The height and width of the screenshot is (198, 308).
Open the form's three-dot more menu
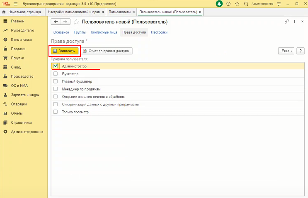[x=294, y=22]
